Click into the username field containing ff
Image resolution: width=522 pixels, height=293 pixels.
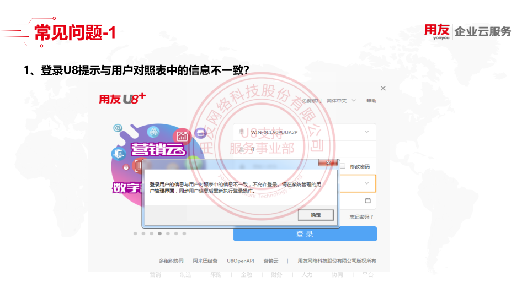pyautogui.click(x=305, y=149)
